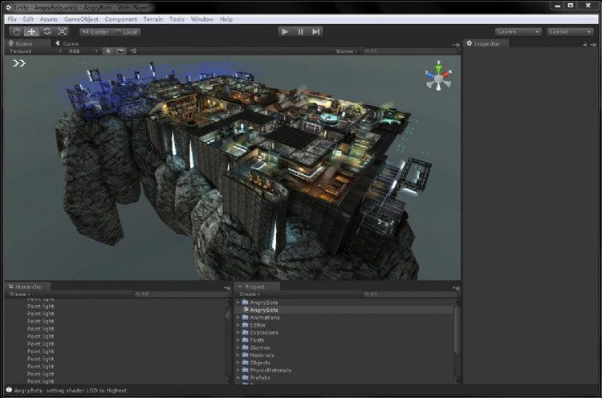This screenshot has width=602, height=398.
Task: Open the Assets menu
Action: pos(48,19)
